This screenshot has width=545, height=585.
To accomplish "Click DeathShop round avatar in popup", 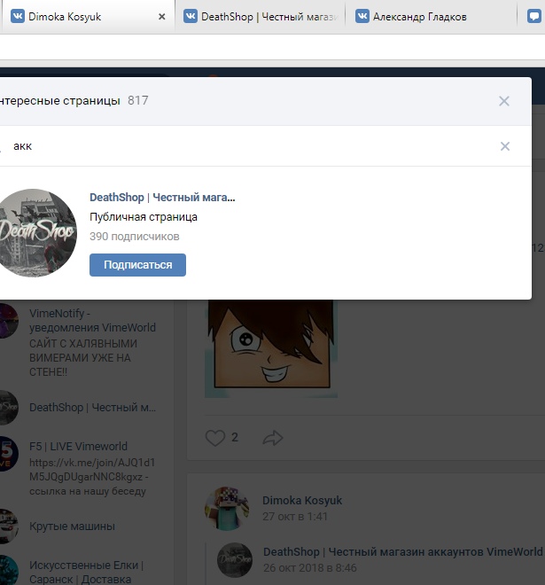I will tap(36, 232).
